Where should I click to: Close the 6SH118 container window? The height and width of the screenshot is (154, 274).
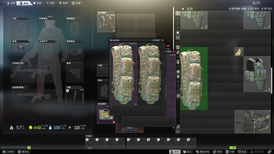click(162, 40)
